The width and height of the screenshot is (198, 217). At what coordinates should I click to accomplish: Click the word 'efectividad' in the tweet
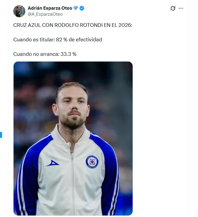point(89,40)
